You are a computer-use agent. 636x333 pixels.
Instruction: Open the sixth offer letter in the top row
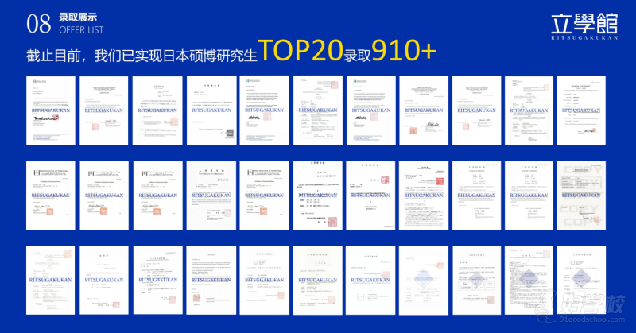pos(317,110)
